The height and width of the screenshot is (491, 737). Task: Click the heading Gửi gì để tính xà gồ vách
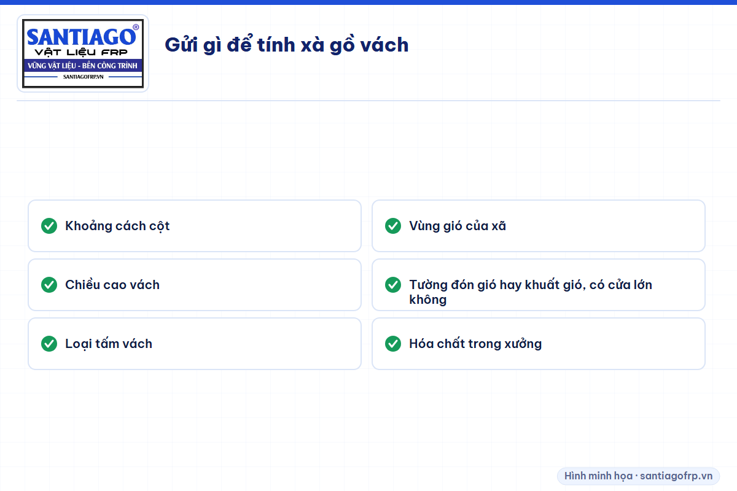[286, 45]
